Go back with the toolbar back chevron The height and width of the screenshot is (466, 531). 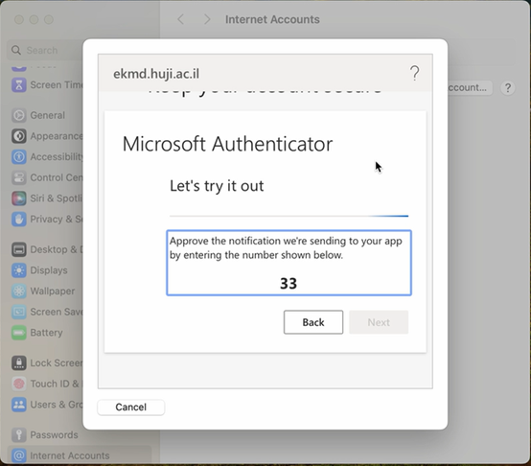point(181,19)
